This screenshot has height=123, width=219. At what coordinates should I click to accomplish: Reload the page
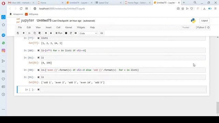pos(21,9)
